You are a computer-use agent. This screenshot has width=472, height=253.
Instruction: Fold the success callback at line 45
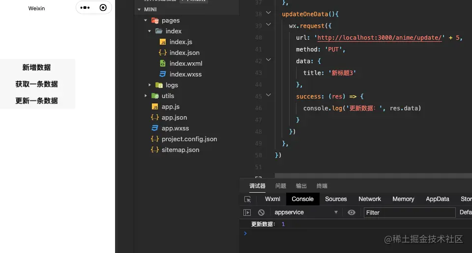coord(268,95)
